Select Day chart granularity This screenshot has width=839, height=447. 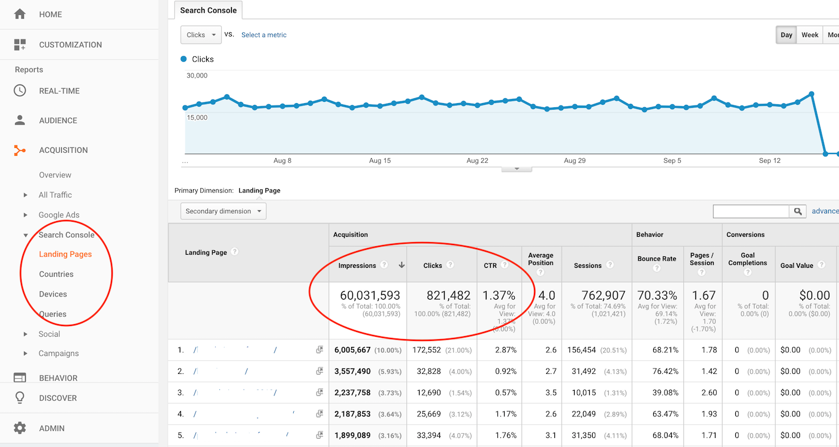tap(786, 35)
